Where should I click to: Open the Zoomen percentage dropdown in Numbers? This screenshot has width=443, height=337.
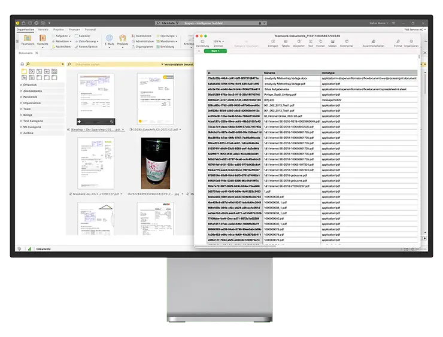pyautogui.click(x=219, y=41)
